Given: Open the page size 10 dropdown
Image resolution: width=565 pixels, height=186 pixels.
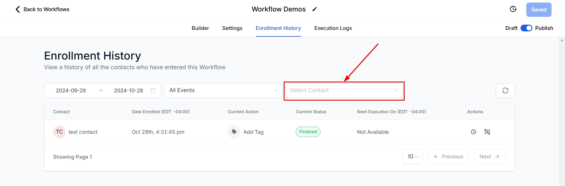Looking at the screenshot, I should tap(413, 157).
